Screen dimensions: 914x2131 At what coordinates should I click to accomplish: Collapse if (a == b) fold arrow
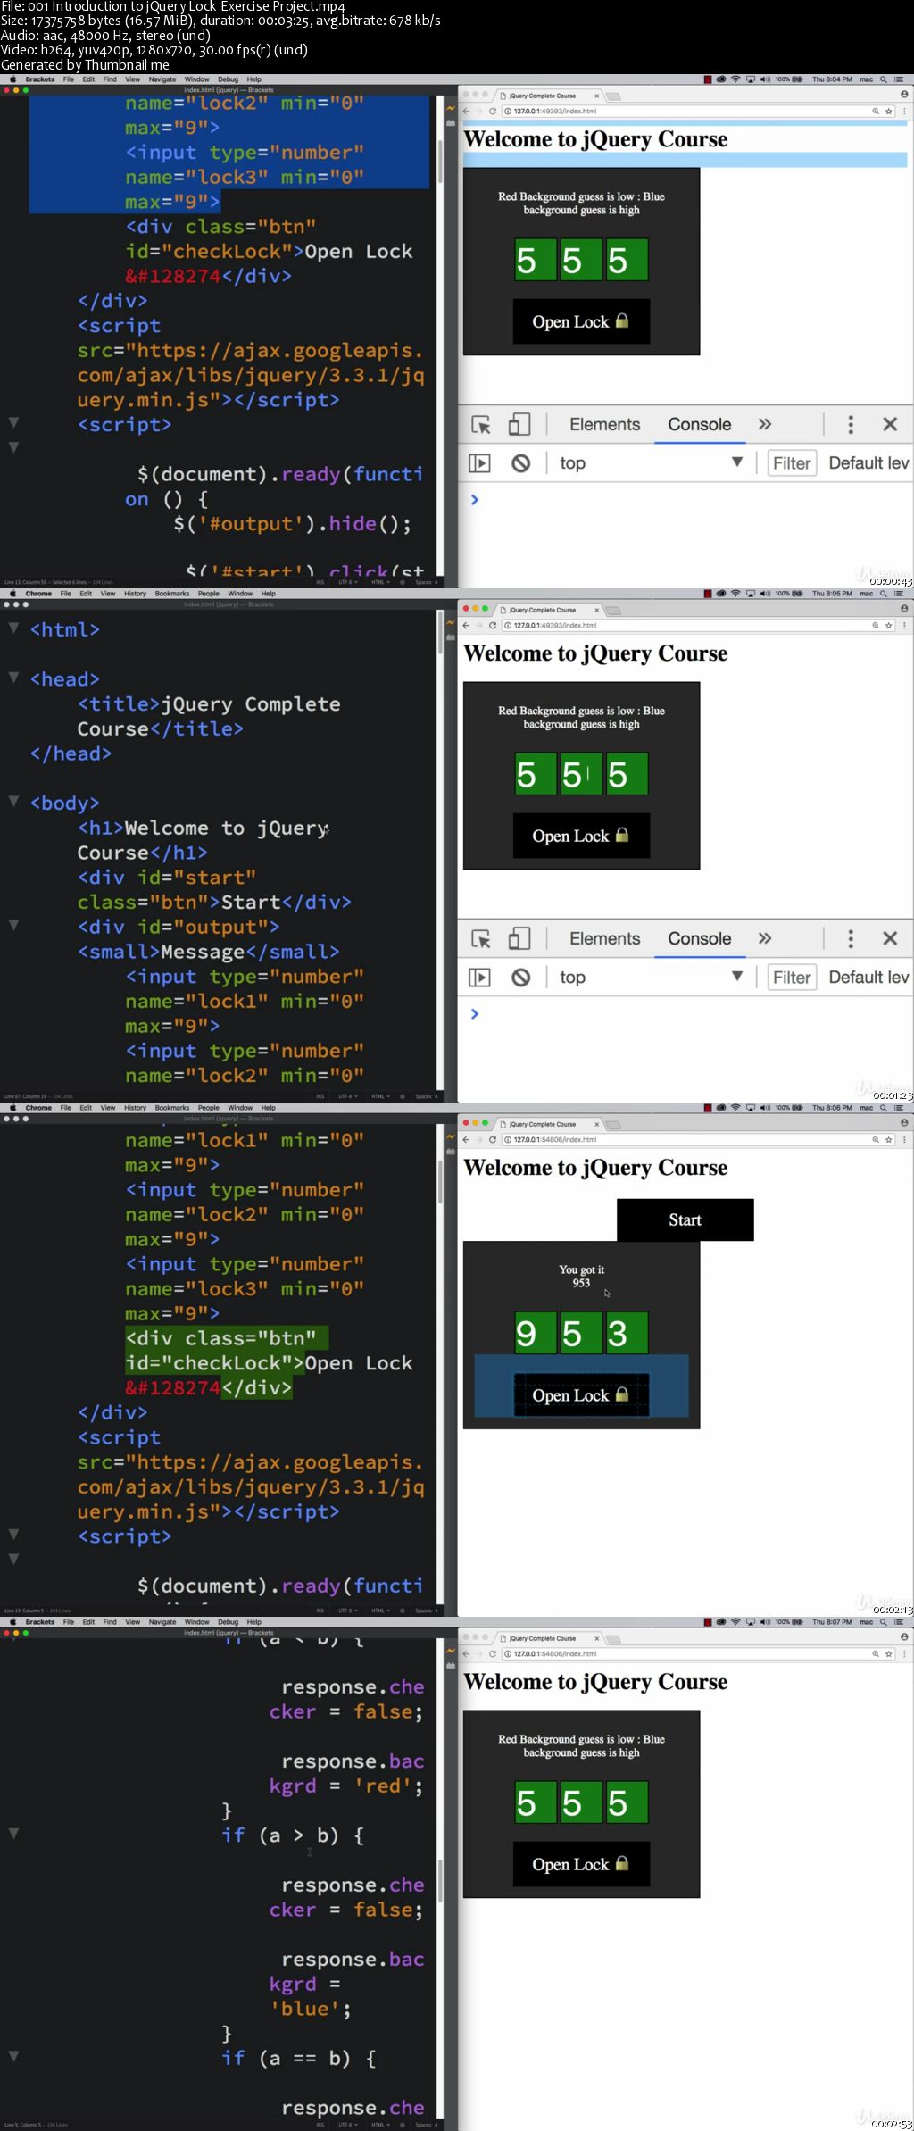tap(13, 2056)
